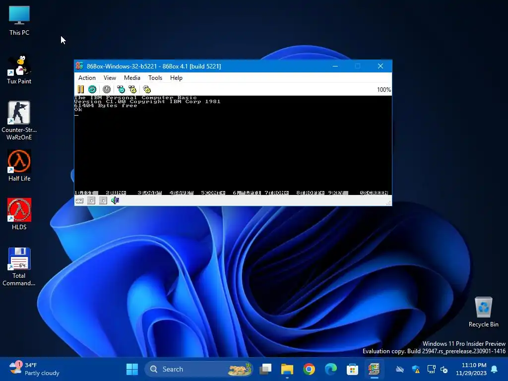Open the Media menu
Screen dimensions: 508x381
tap(132, 78)
